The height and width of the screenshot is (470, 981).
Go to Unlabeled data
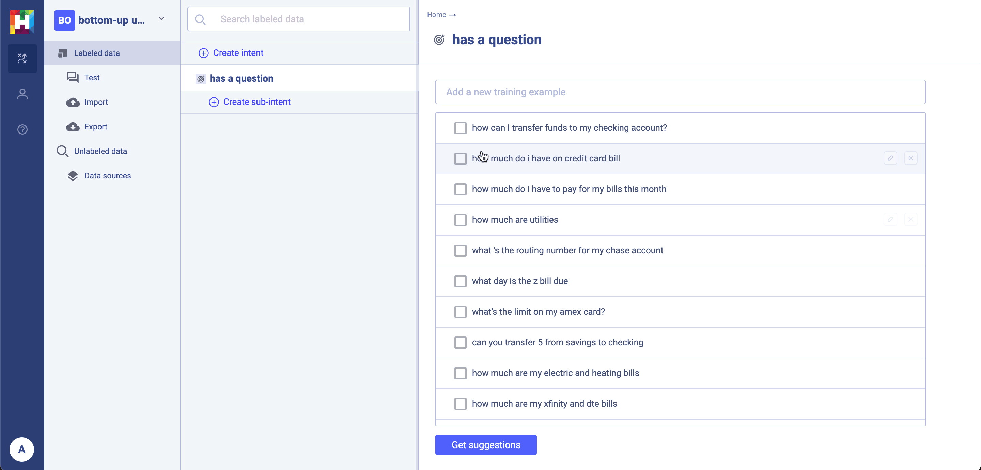coord(100,151)
